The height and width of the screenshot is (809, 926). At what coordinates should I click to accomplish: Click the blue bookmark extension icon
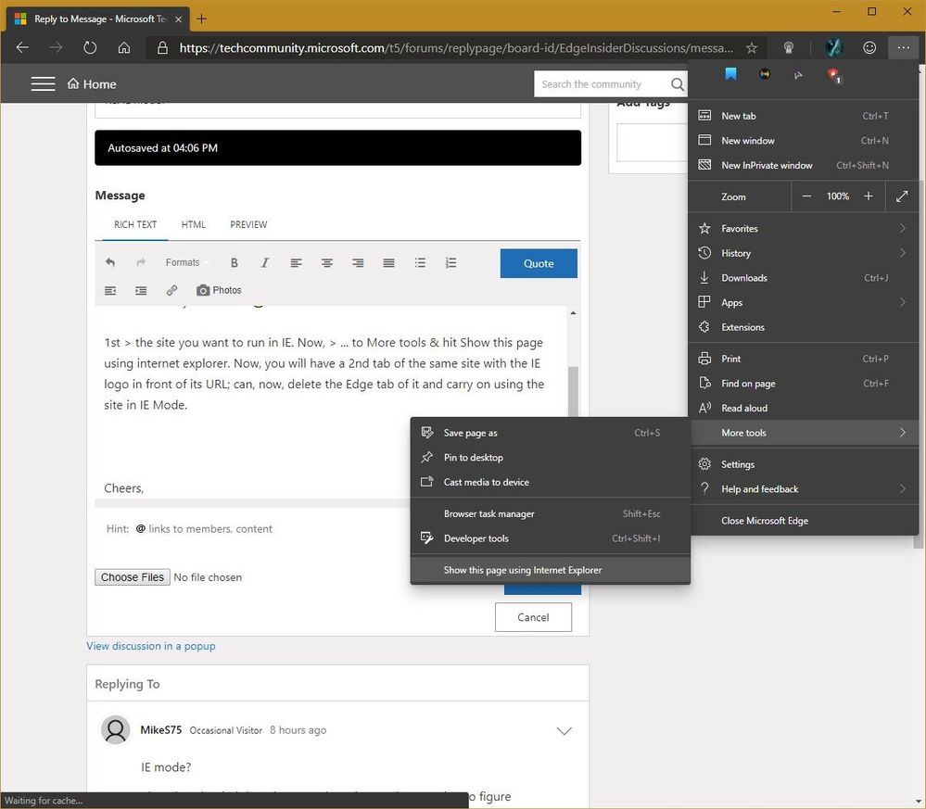(x=731, y=74)
